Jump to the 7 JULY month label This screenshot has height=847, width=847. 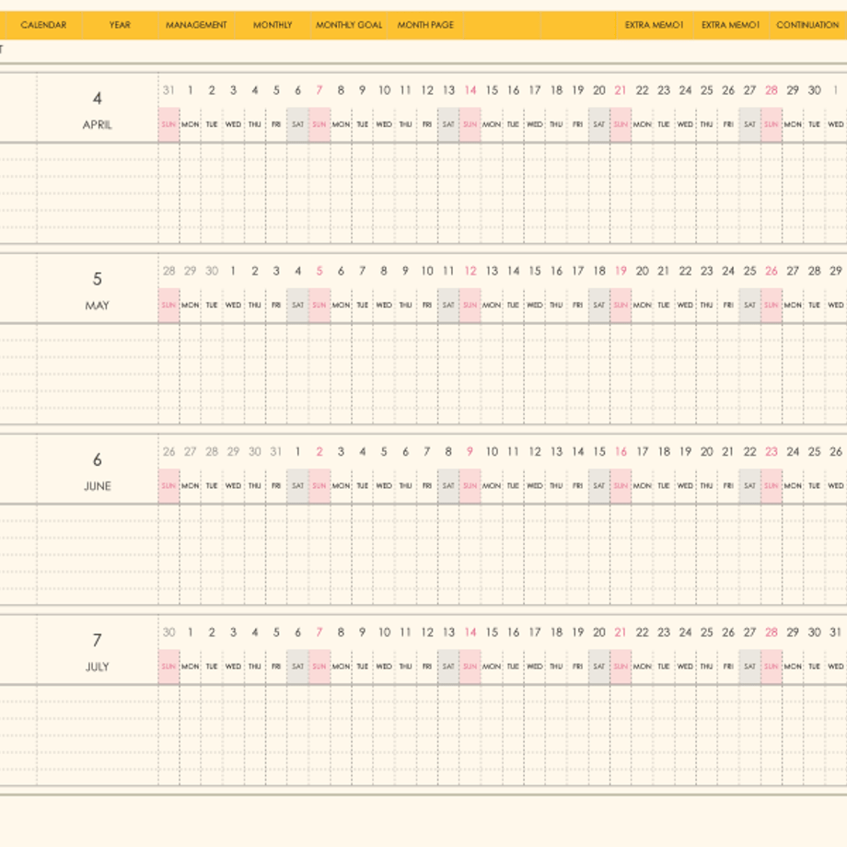pos(98,652)
